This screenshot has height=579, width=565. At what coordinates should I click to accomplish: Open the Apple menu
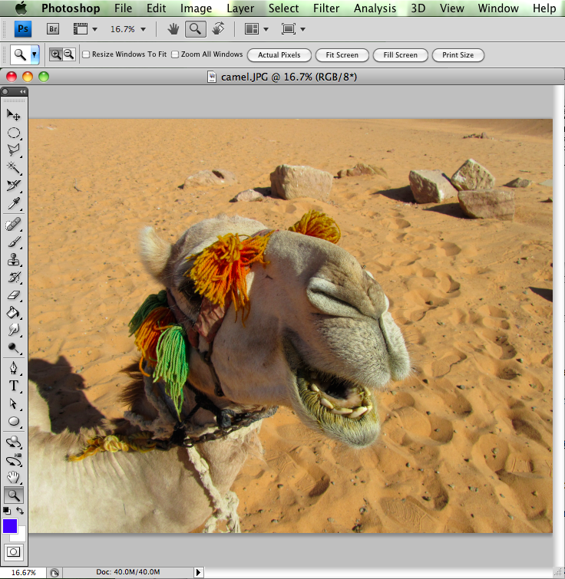21,8
